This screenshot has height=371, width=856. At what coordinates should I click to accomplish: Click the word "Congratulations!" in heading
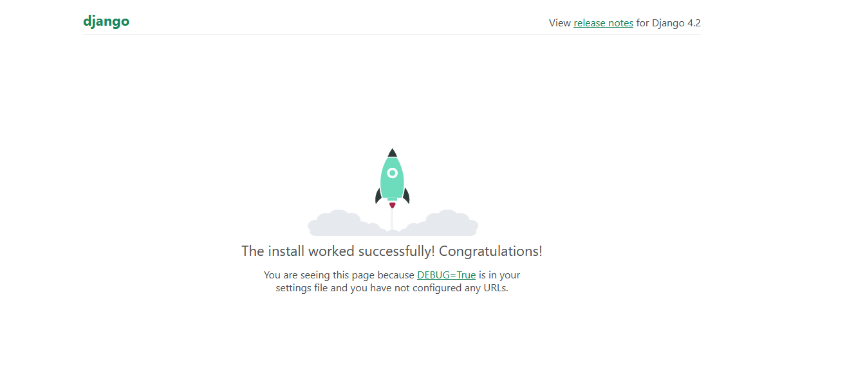coord(490,251)
